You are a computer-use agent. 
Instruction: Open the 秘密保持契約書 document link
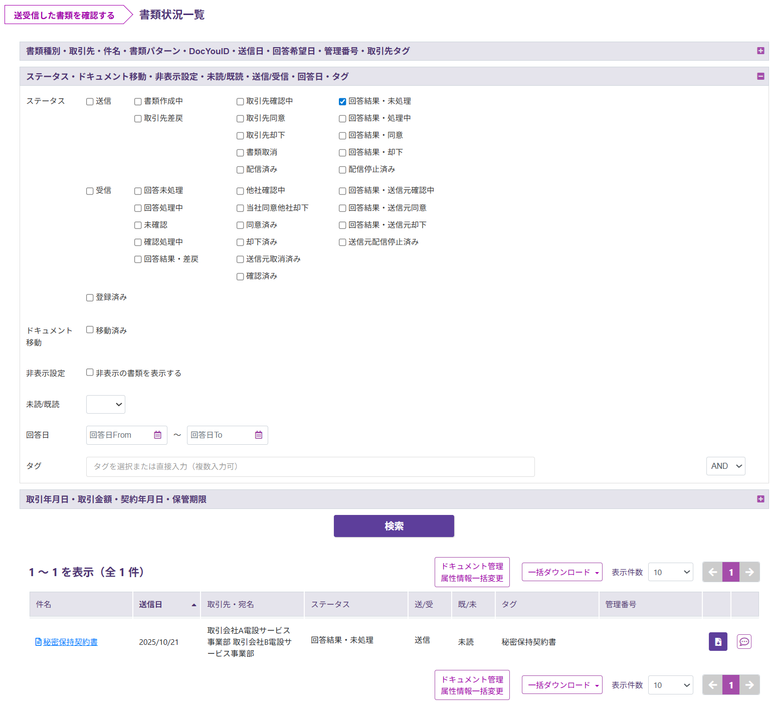coord(70,642)
